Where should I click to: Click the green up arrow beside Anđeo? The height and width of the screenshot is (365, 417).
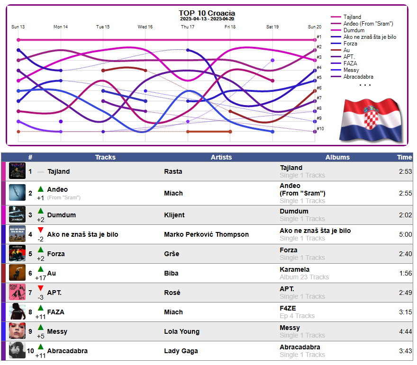point(41,189)
